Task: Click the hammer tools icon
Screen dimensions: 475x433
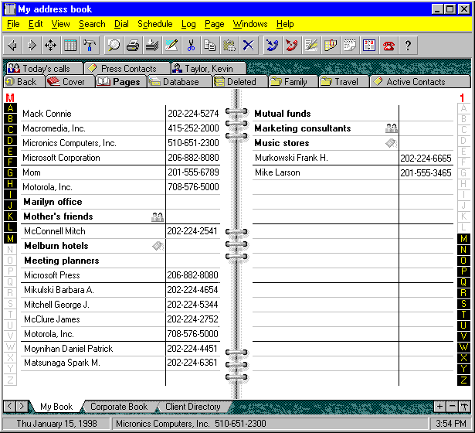Action: point(90,46)
